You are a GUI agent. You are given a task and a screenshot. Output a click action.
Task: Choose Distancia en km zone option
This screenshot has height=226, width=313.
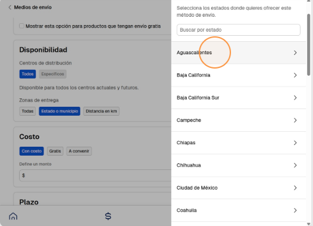[x=101, y=111]
